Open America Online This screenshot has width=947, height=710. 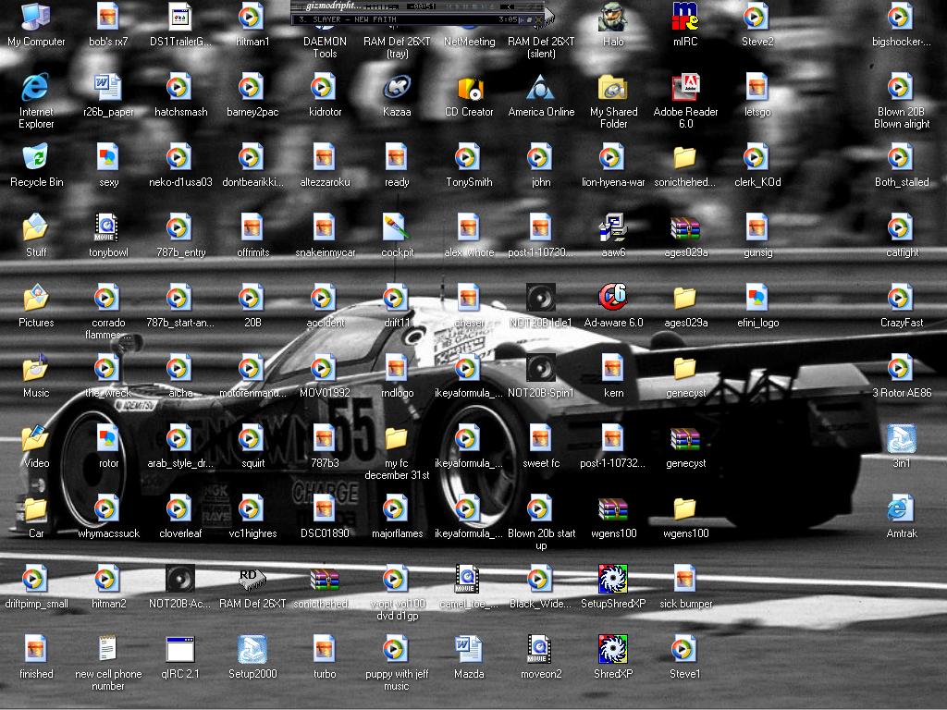541,88
